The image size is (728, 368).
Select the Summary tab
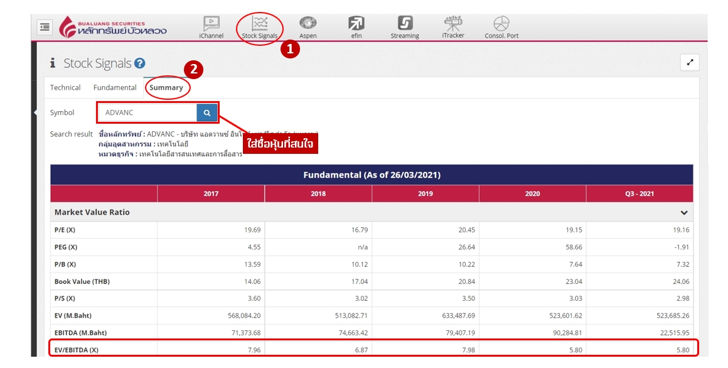tap(166, 87)
